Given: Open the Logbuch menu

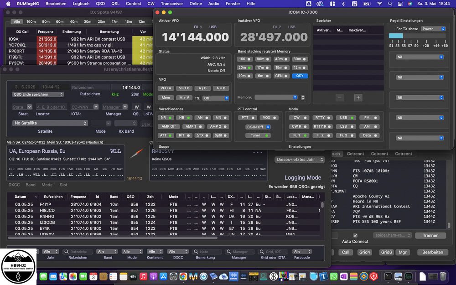Looking at the screenshot, I should point(81,4).
